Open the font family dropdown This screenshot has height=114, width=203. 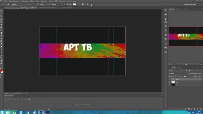(19, 4)
